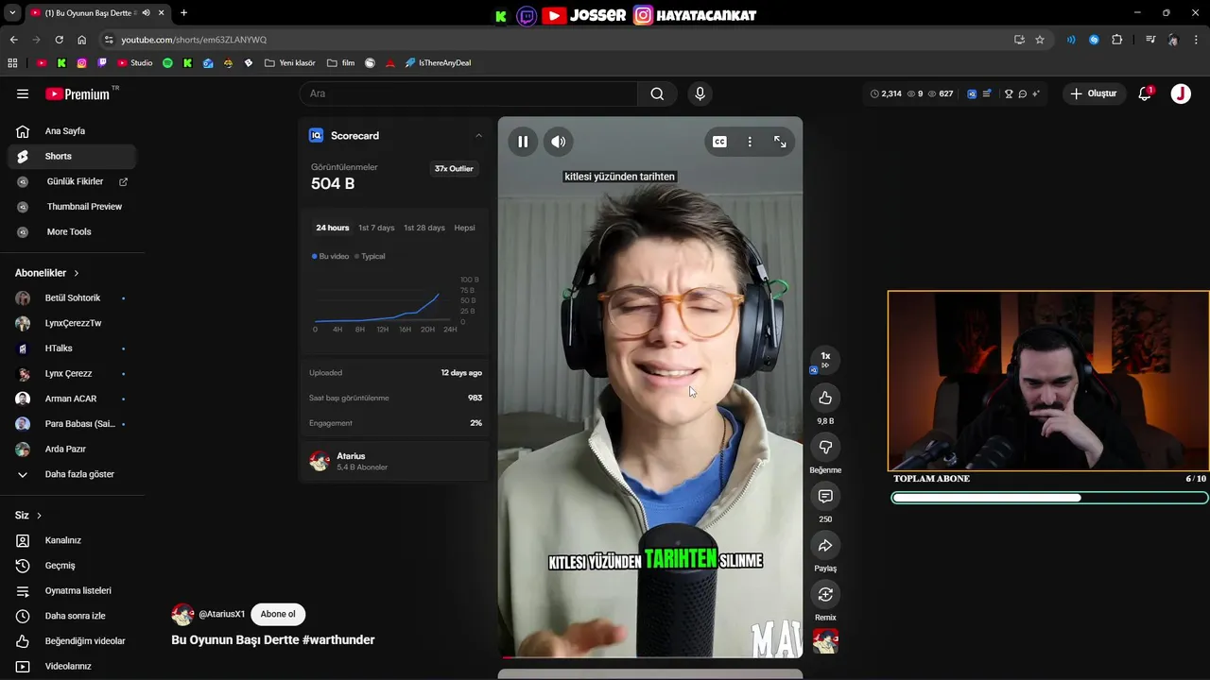1210x680 pixels.
Task: Open Geçmiş history
Action: click(72, 566)
